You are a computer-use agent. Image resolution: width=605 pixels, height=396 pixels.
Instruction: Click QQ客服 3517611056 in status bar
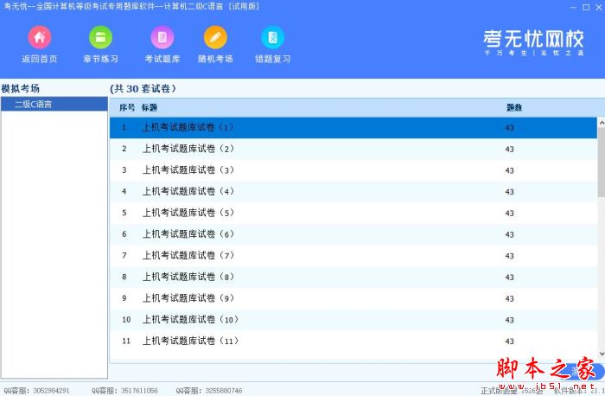coord(124,391)
